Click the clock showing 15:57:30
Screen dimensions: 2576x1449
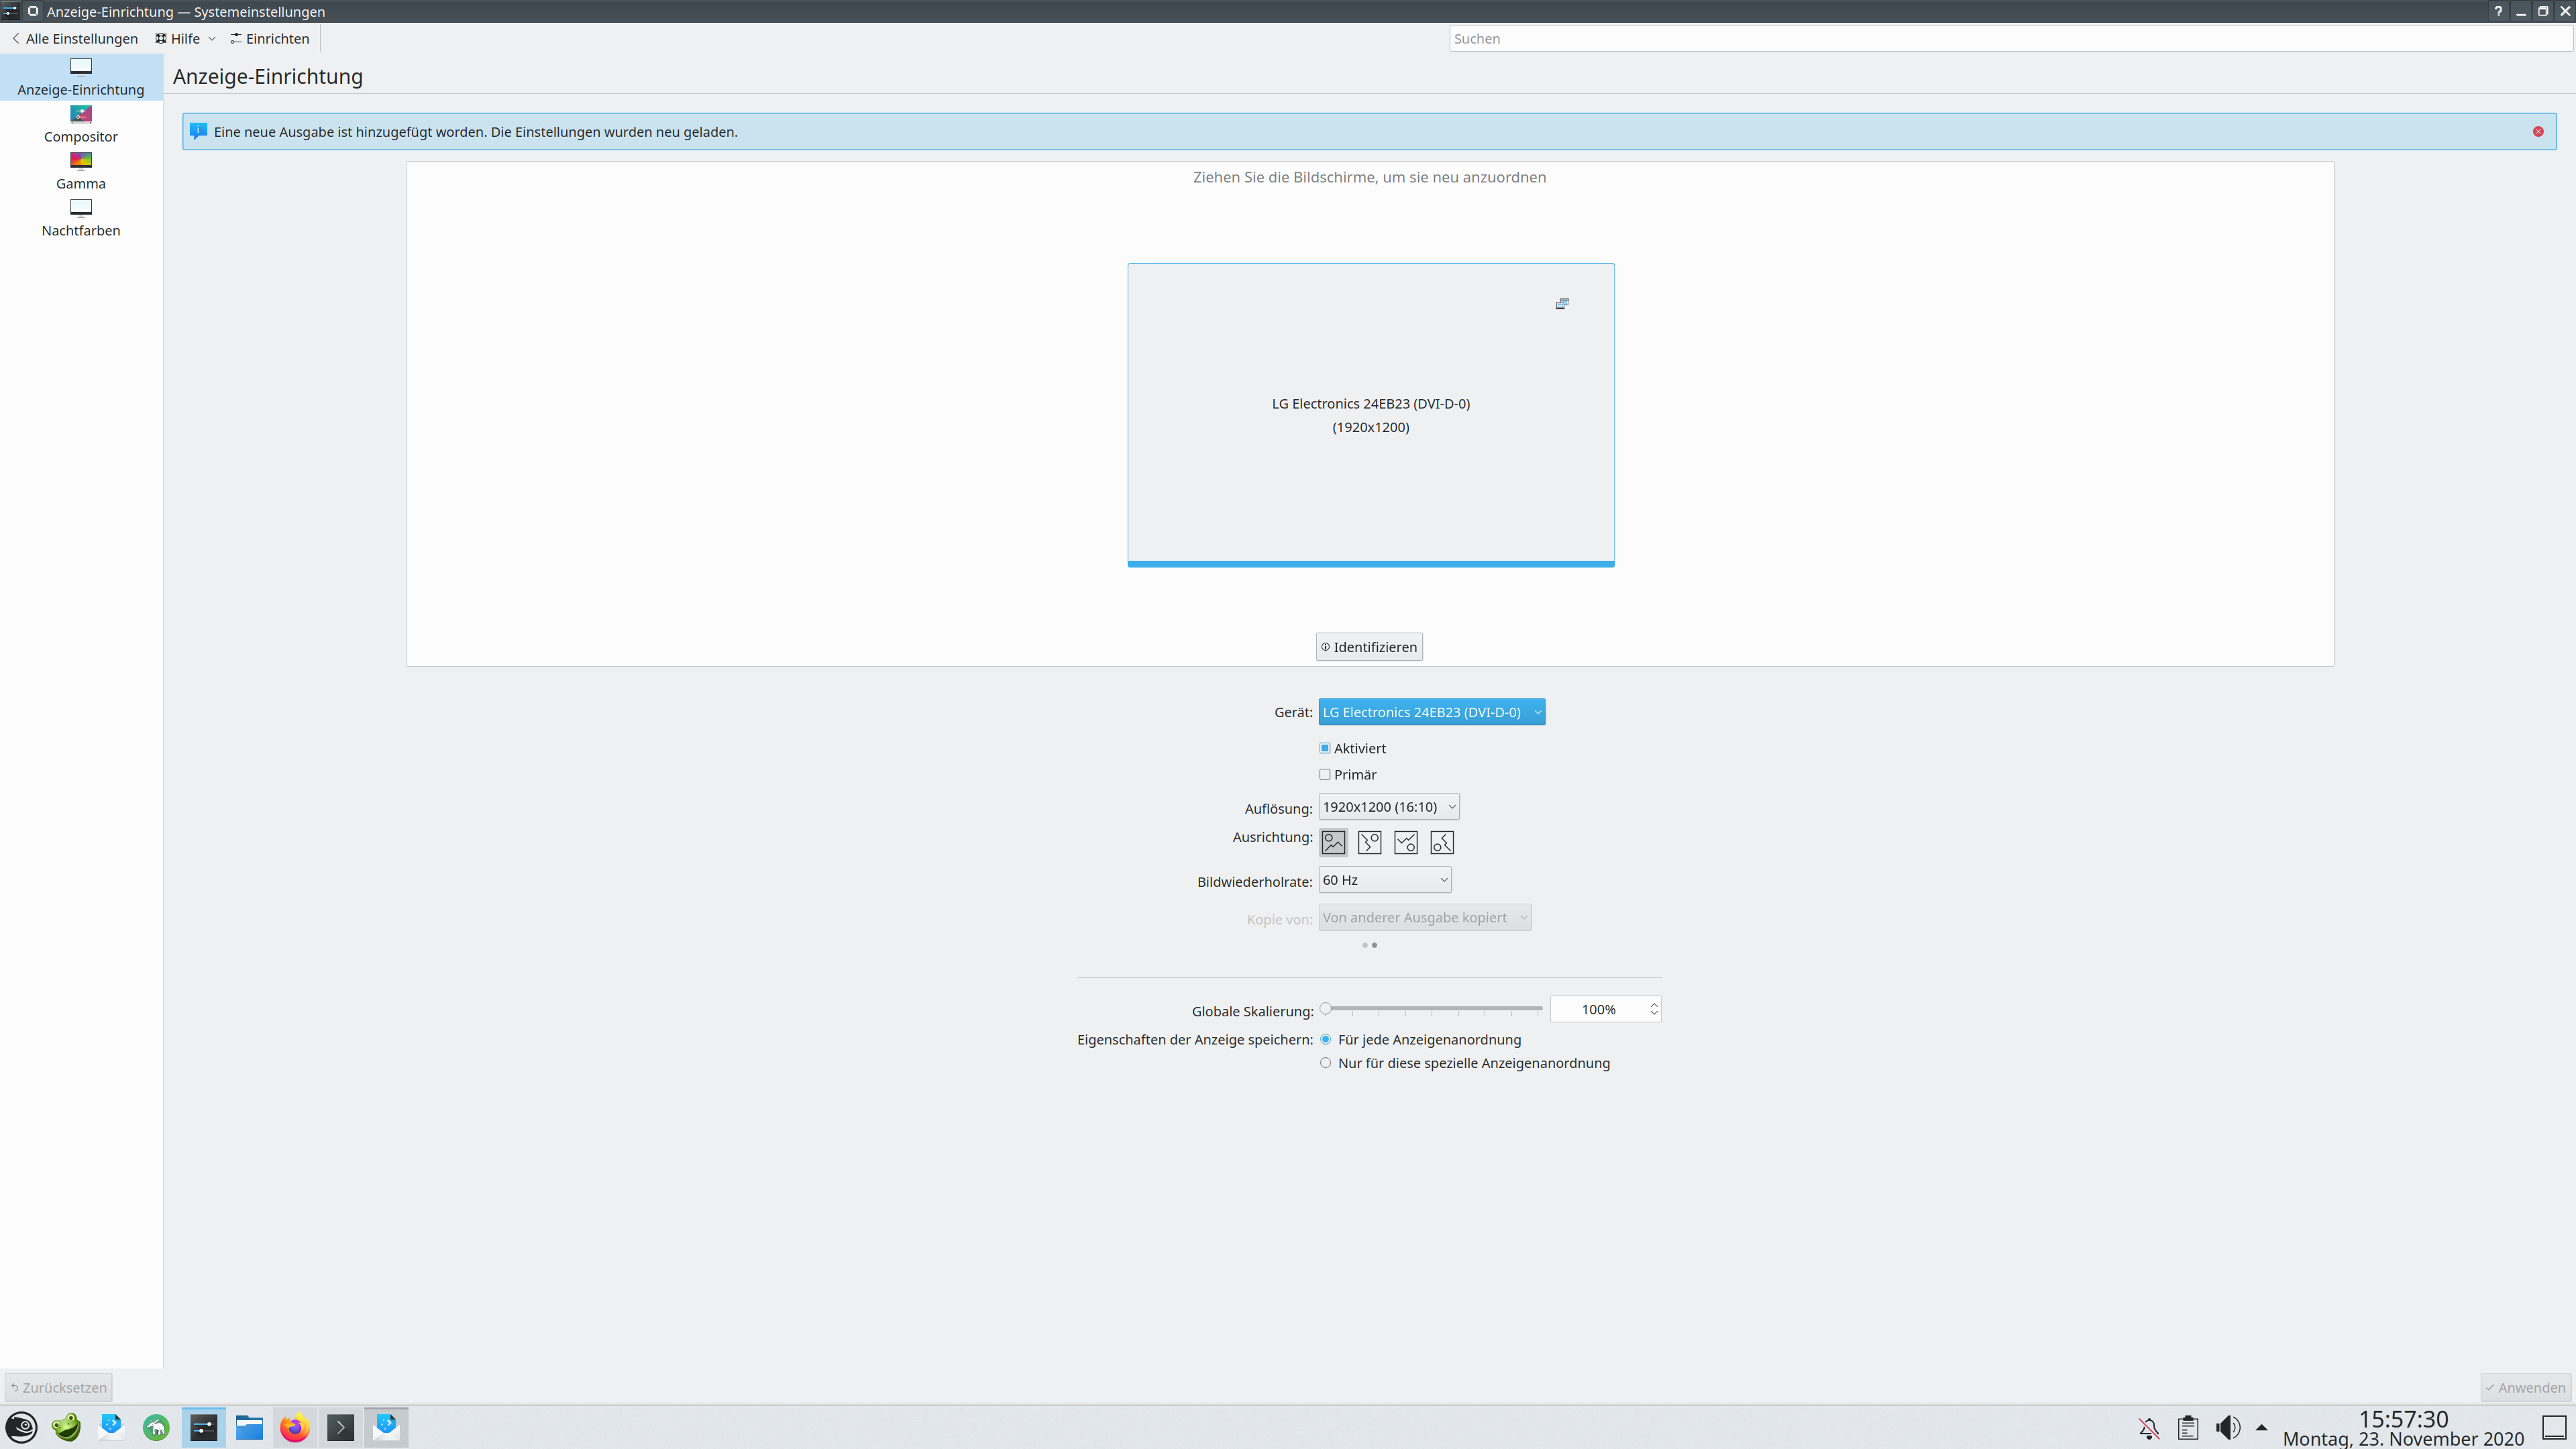(2403, 1419)
